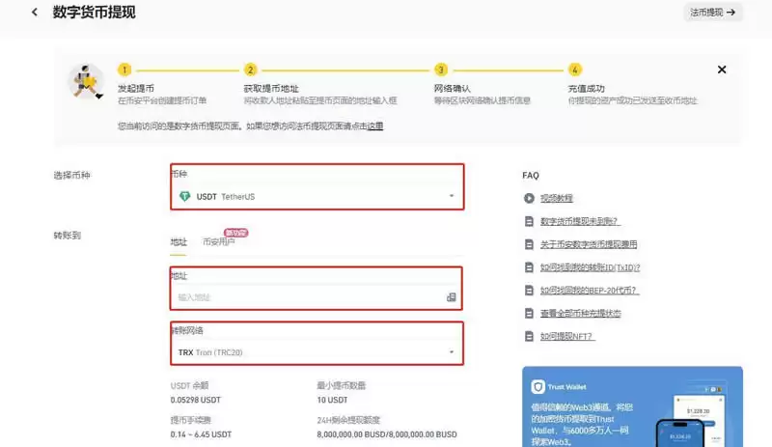Click step 1 circle 发起提币
The width and height of the screenshot is (772, 447).
click(124, 70)
